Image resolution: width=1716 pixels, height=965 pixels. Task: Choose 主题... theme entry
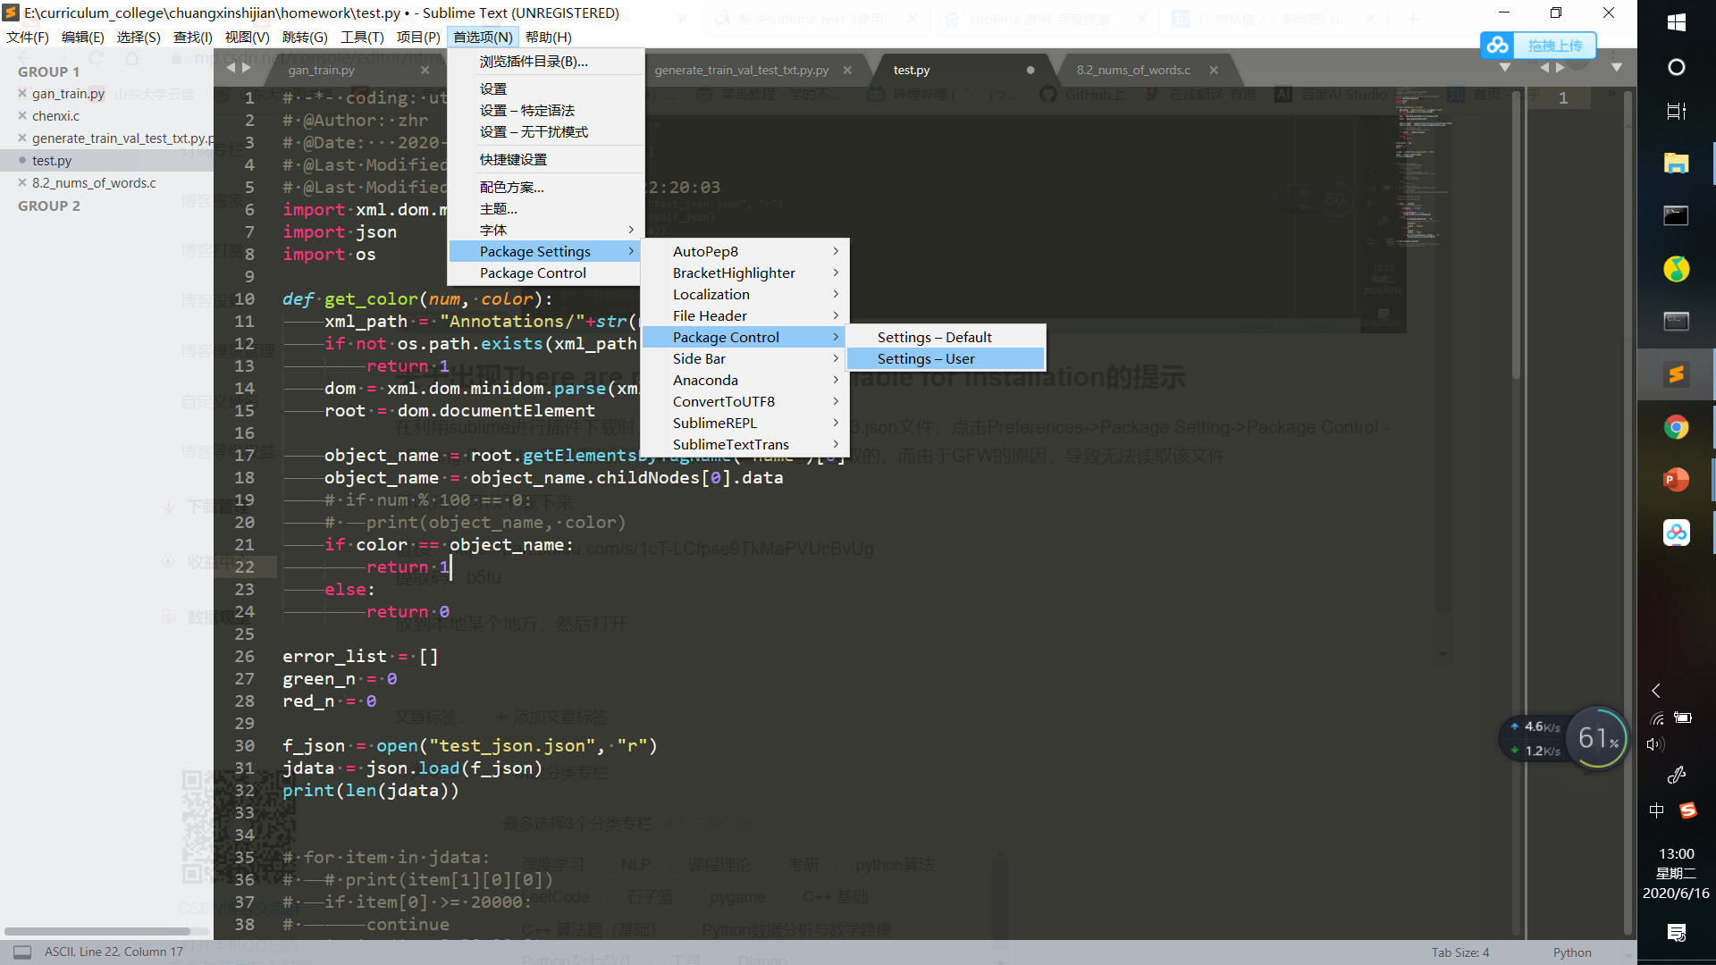pyautogui.click(x=546, y=208)
